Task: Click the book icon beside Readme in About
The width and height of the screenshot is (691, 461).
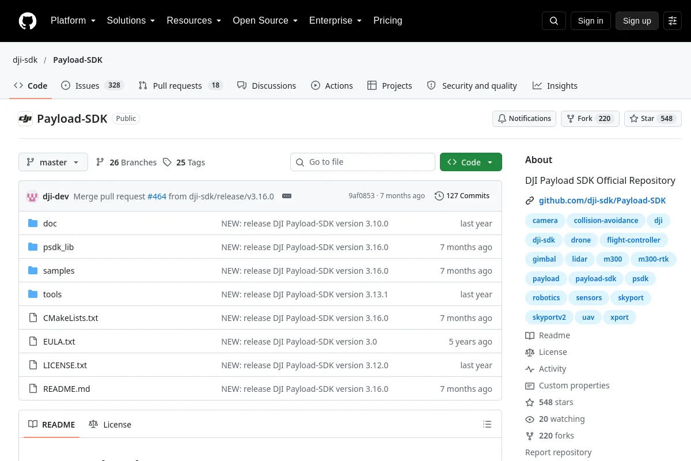Action: coord(530,335)
